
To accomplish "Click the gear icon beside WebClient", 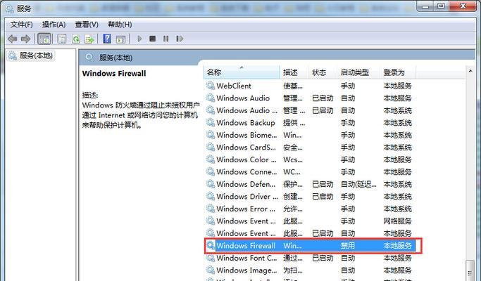I will [x=211, y=86].
